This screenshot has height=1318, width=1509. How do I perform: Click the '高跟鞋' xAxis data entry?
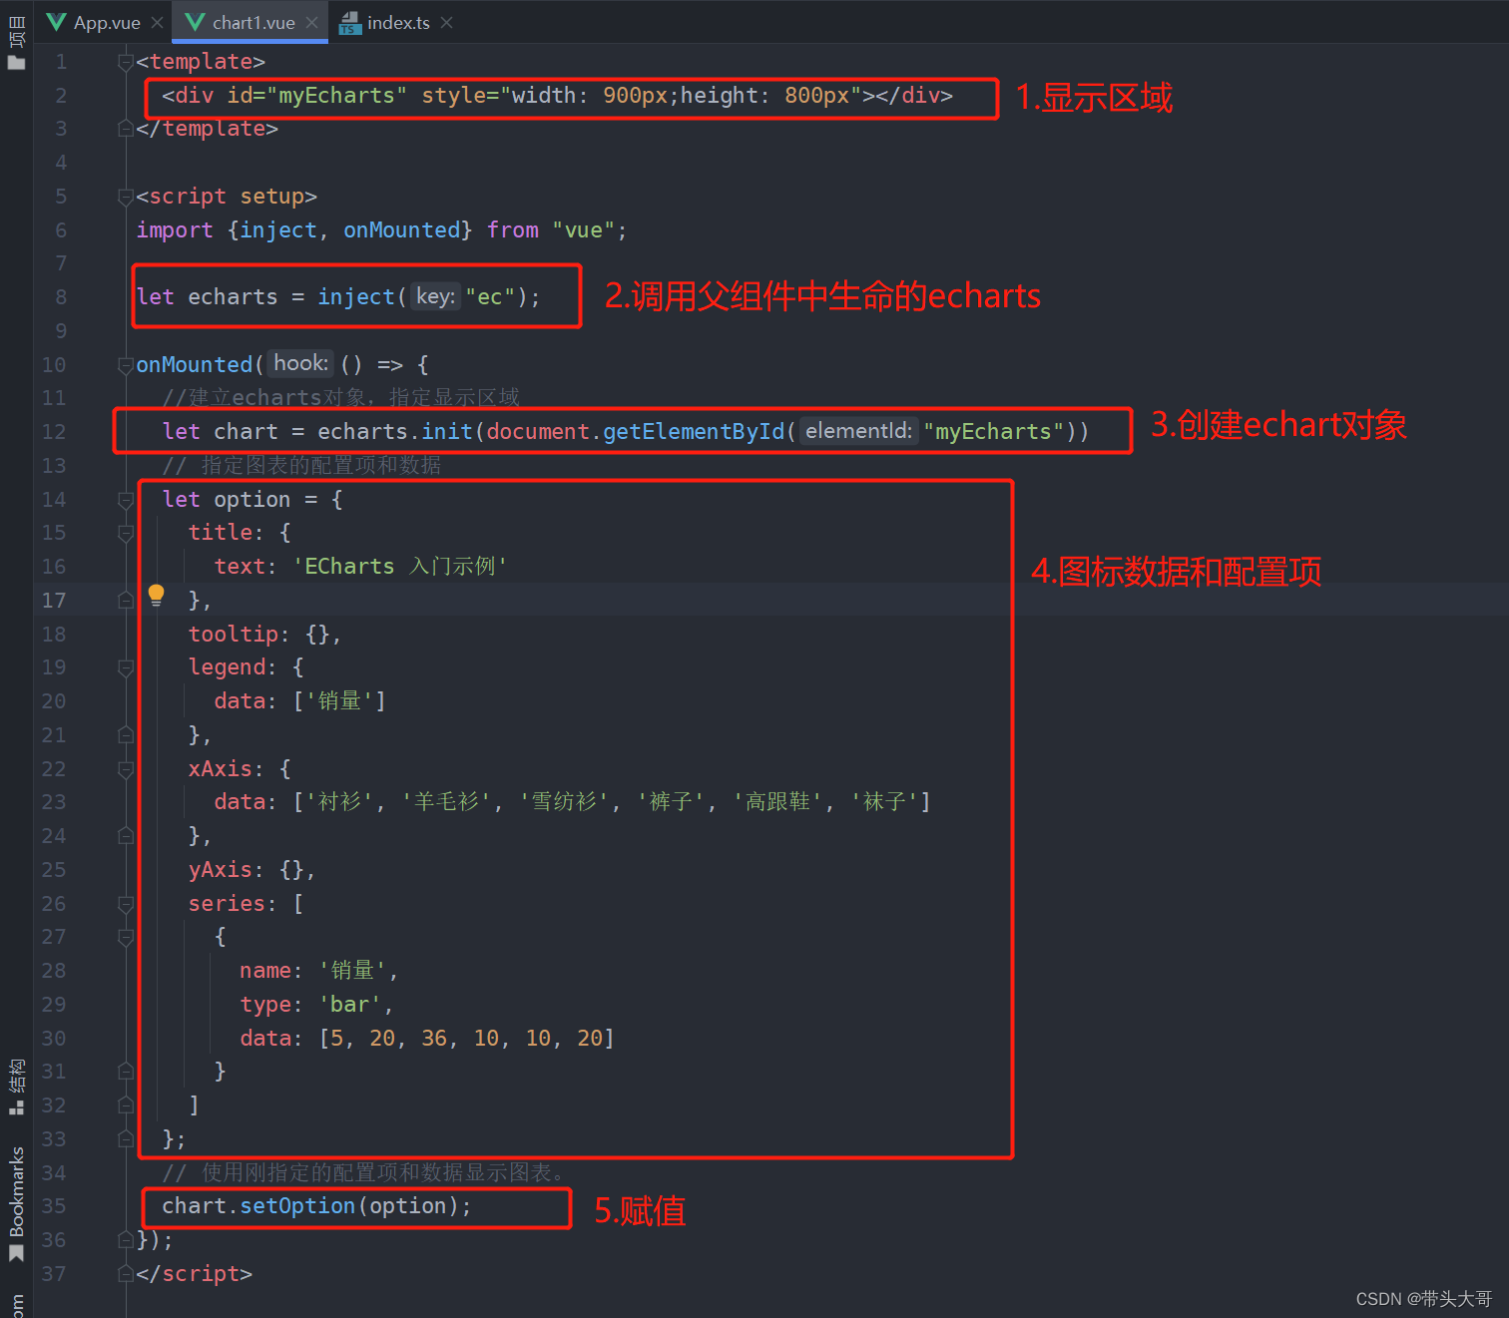click(x=778, y=802)
